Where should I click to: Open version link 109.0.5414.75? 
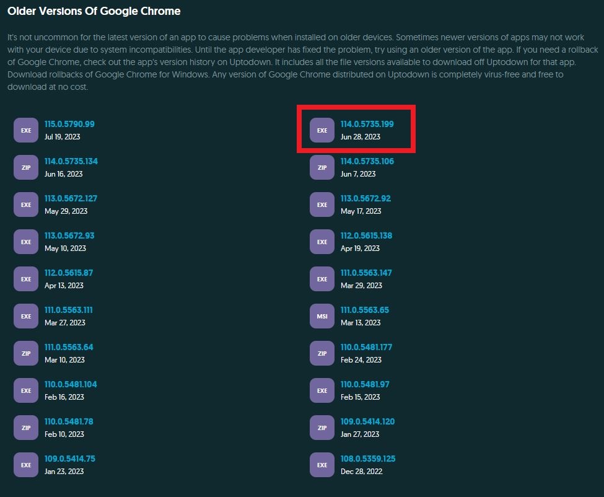[x=70, y=459]
